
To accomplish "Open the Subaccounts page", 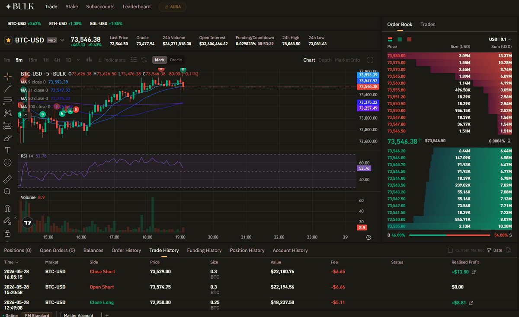I will 100,6.
